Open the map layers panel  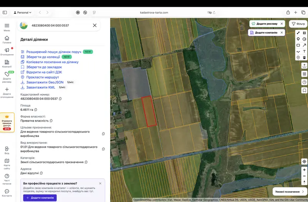click(x=304, y=74)
